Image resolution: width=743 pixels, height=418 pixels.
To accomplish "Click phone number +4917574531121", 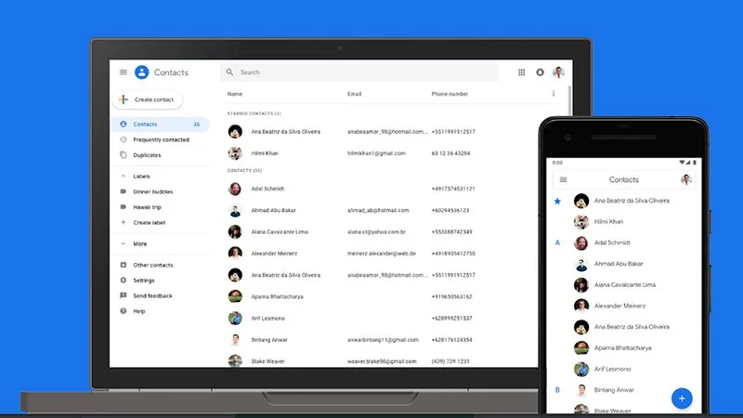I will tap(453, 189).
